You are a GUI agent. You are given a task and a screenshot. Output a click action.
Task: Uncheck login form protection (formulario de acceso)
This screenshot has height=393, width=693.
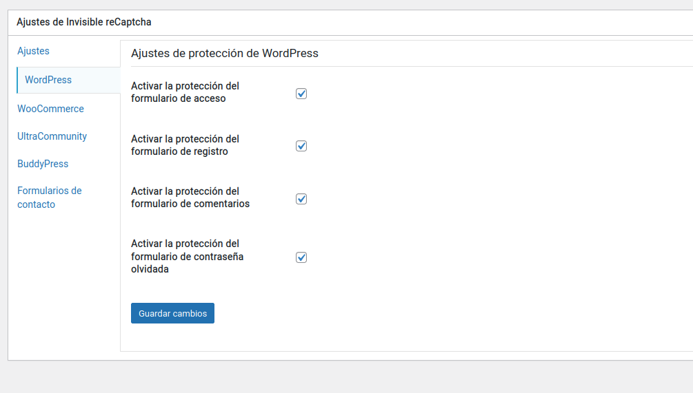tap(301, 94)
